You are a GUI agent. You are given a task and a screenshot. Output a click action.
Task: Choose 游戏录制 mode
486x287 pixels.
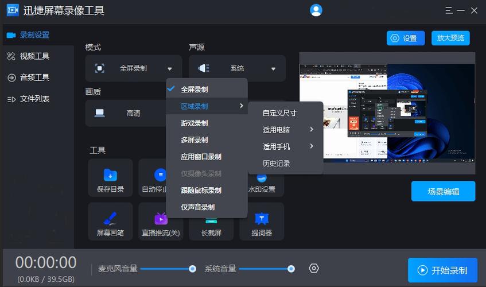coord(207,123)
